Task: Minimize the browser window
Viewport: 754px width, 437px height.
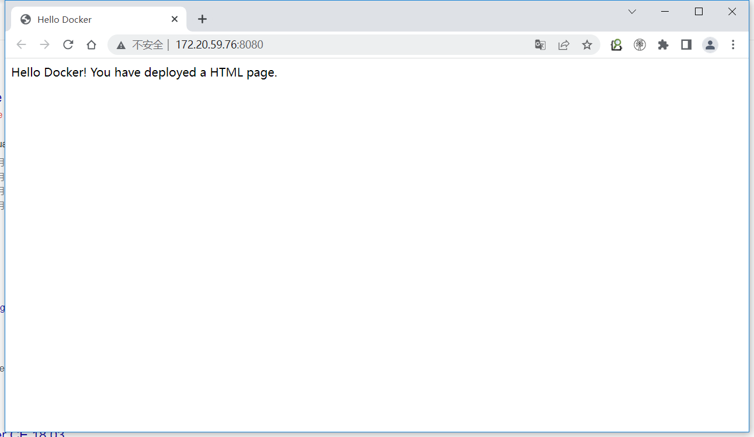Action: coord(665,12)
